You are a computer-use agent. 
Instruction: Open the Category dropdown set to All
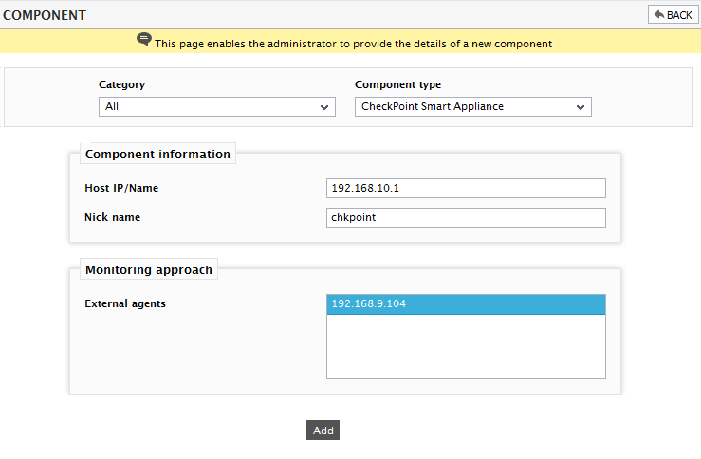pos(217,107)
